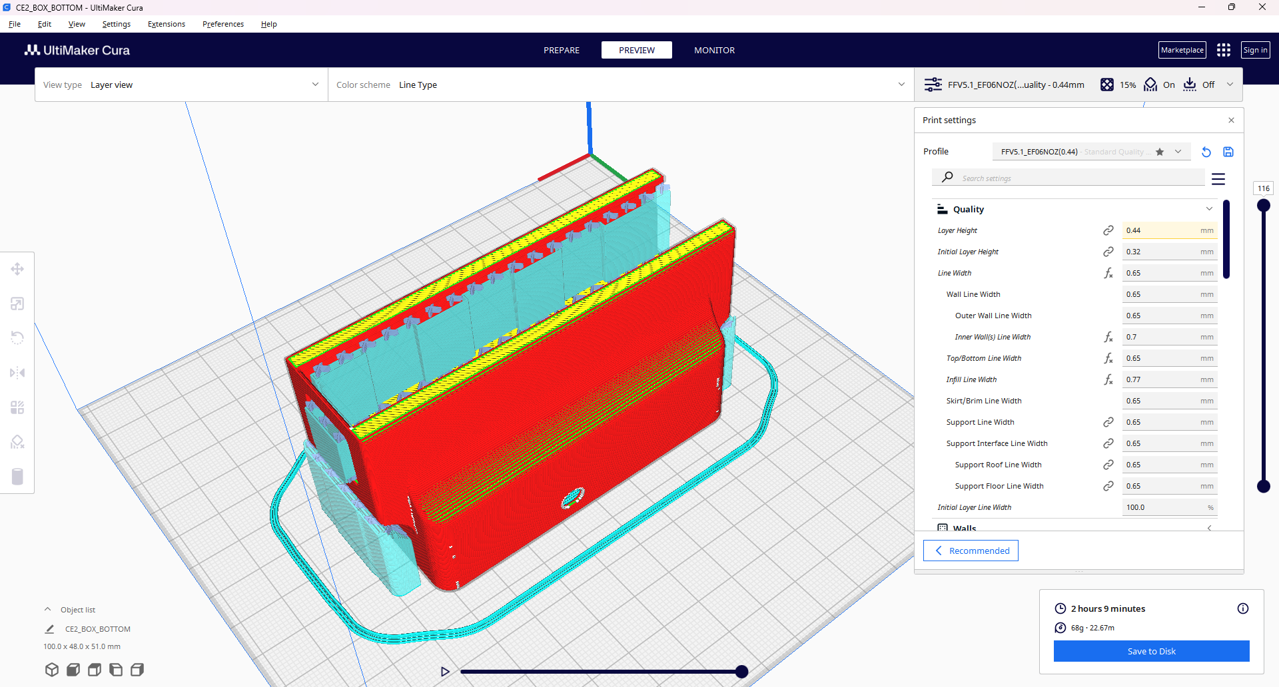The image size is (1279, 687).
Task: Switch to 3D perspective view cube icon
Action: coord(52,670)
